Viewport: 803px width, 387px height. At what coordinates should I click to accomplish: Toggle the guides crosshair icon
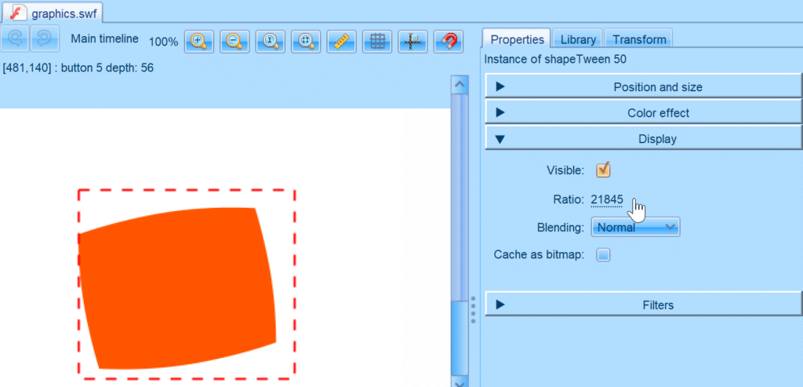click(412, 42)
